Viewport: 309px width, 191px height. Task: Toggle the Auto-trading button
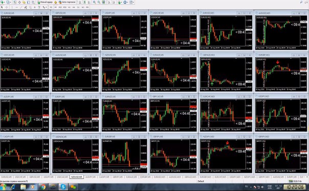pyautogui.click(x=67, y=3)
